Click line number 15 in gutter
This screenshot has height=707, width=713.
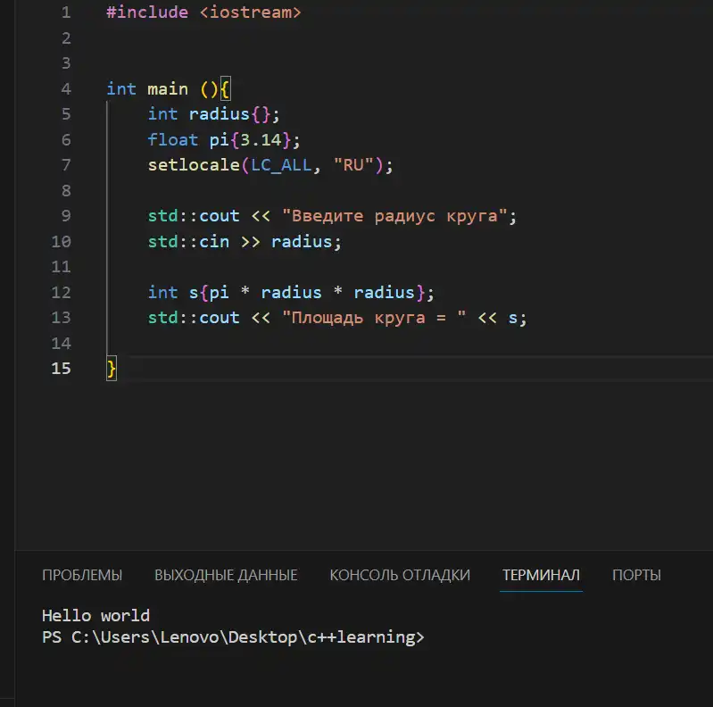(62, 368)
